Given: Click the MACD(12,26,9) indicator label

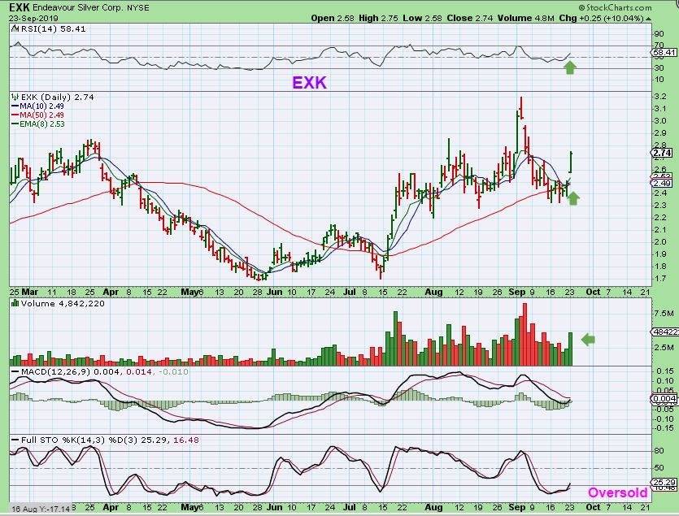Looking at the screenshot, I should coord(55,372).
